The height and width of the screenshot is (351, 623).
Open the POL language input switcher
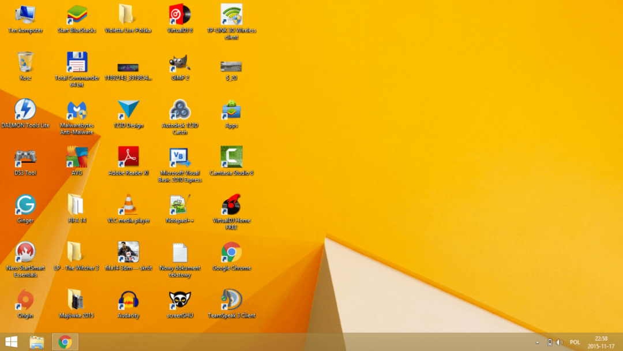[x=575, y=342]
